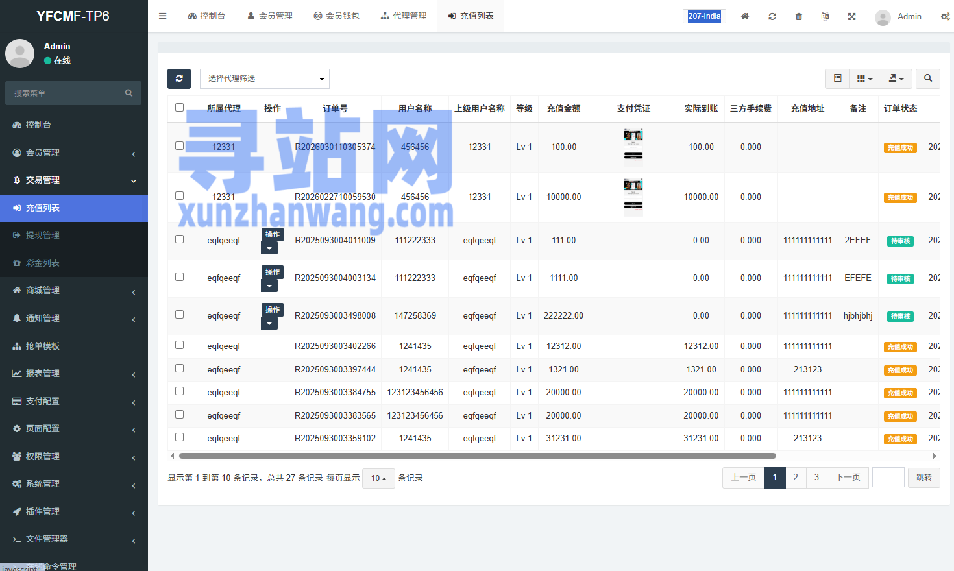Toggle the table card view icon
This screenshot has width=954, height=571.
click(x=838, y=79)
